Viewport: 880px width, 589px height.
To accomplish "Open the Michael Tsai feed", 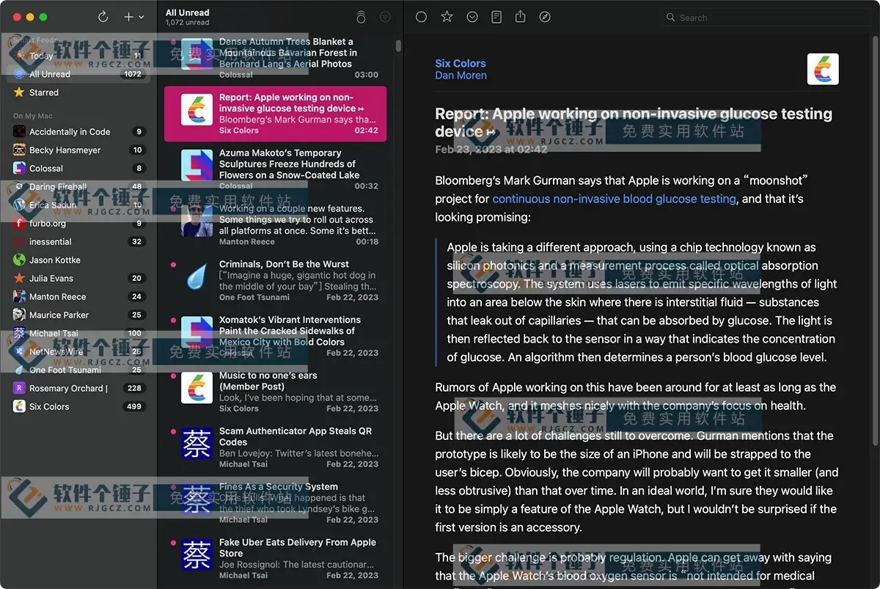I will tap(78, 334).
